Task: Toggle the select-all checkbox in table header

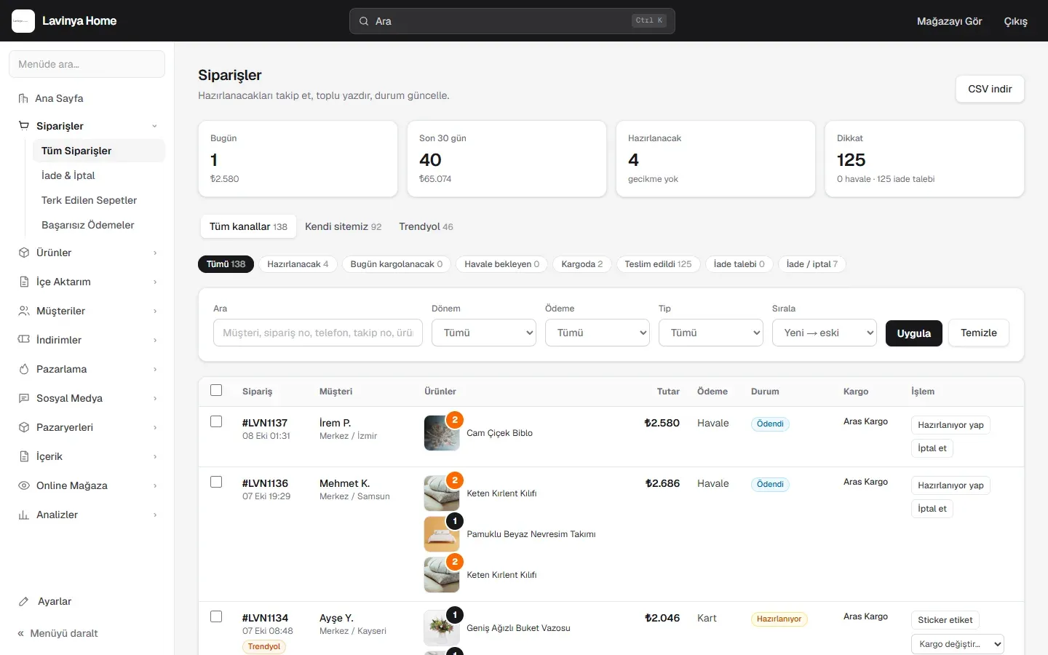Action: click(216, 390)
